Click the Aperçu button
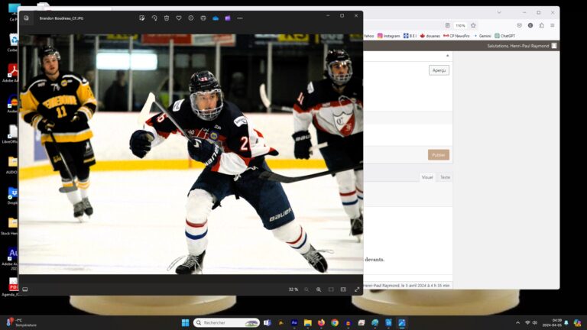The image size is (587, 330). [439, 70]
